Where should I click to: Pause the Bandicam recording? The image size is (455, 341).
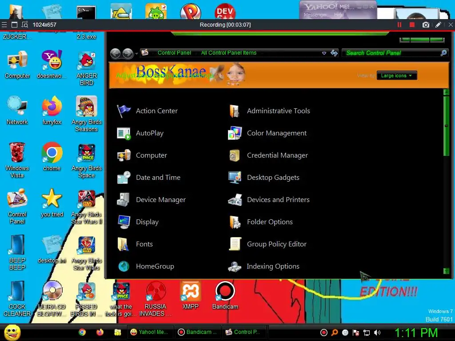[x=399, y=25]
